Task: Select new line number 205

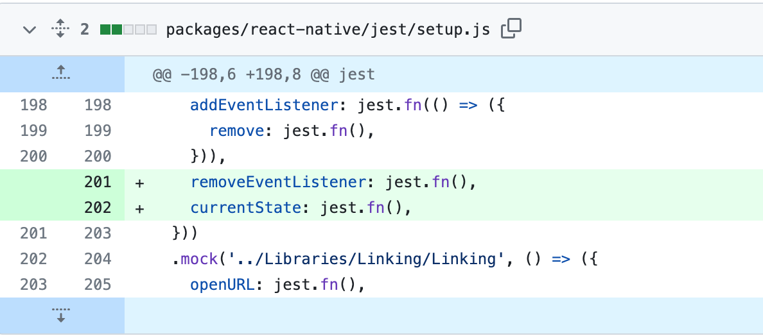Action: coord(98,285)
